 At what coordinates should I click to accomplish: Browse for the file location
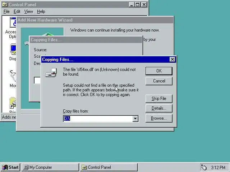(x=159, y=118)
